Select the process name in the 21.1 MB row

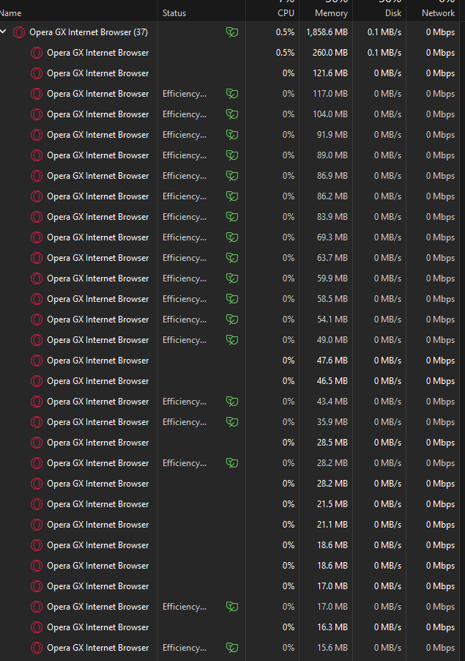pyautogui.click(x=97, y=525)
